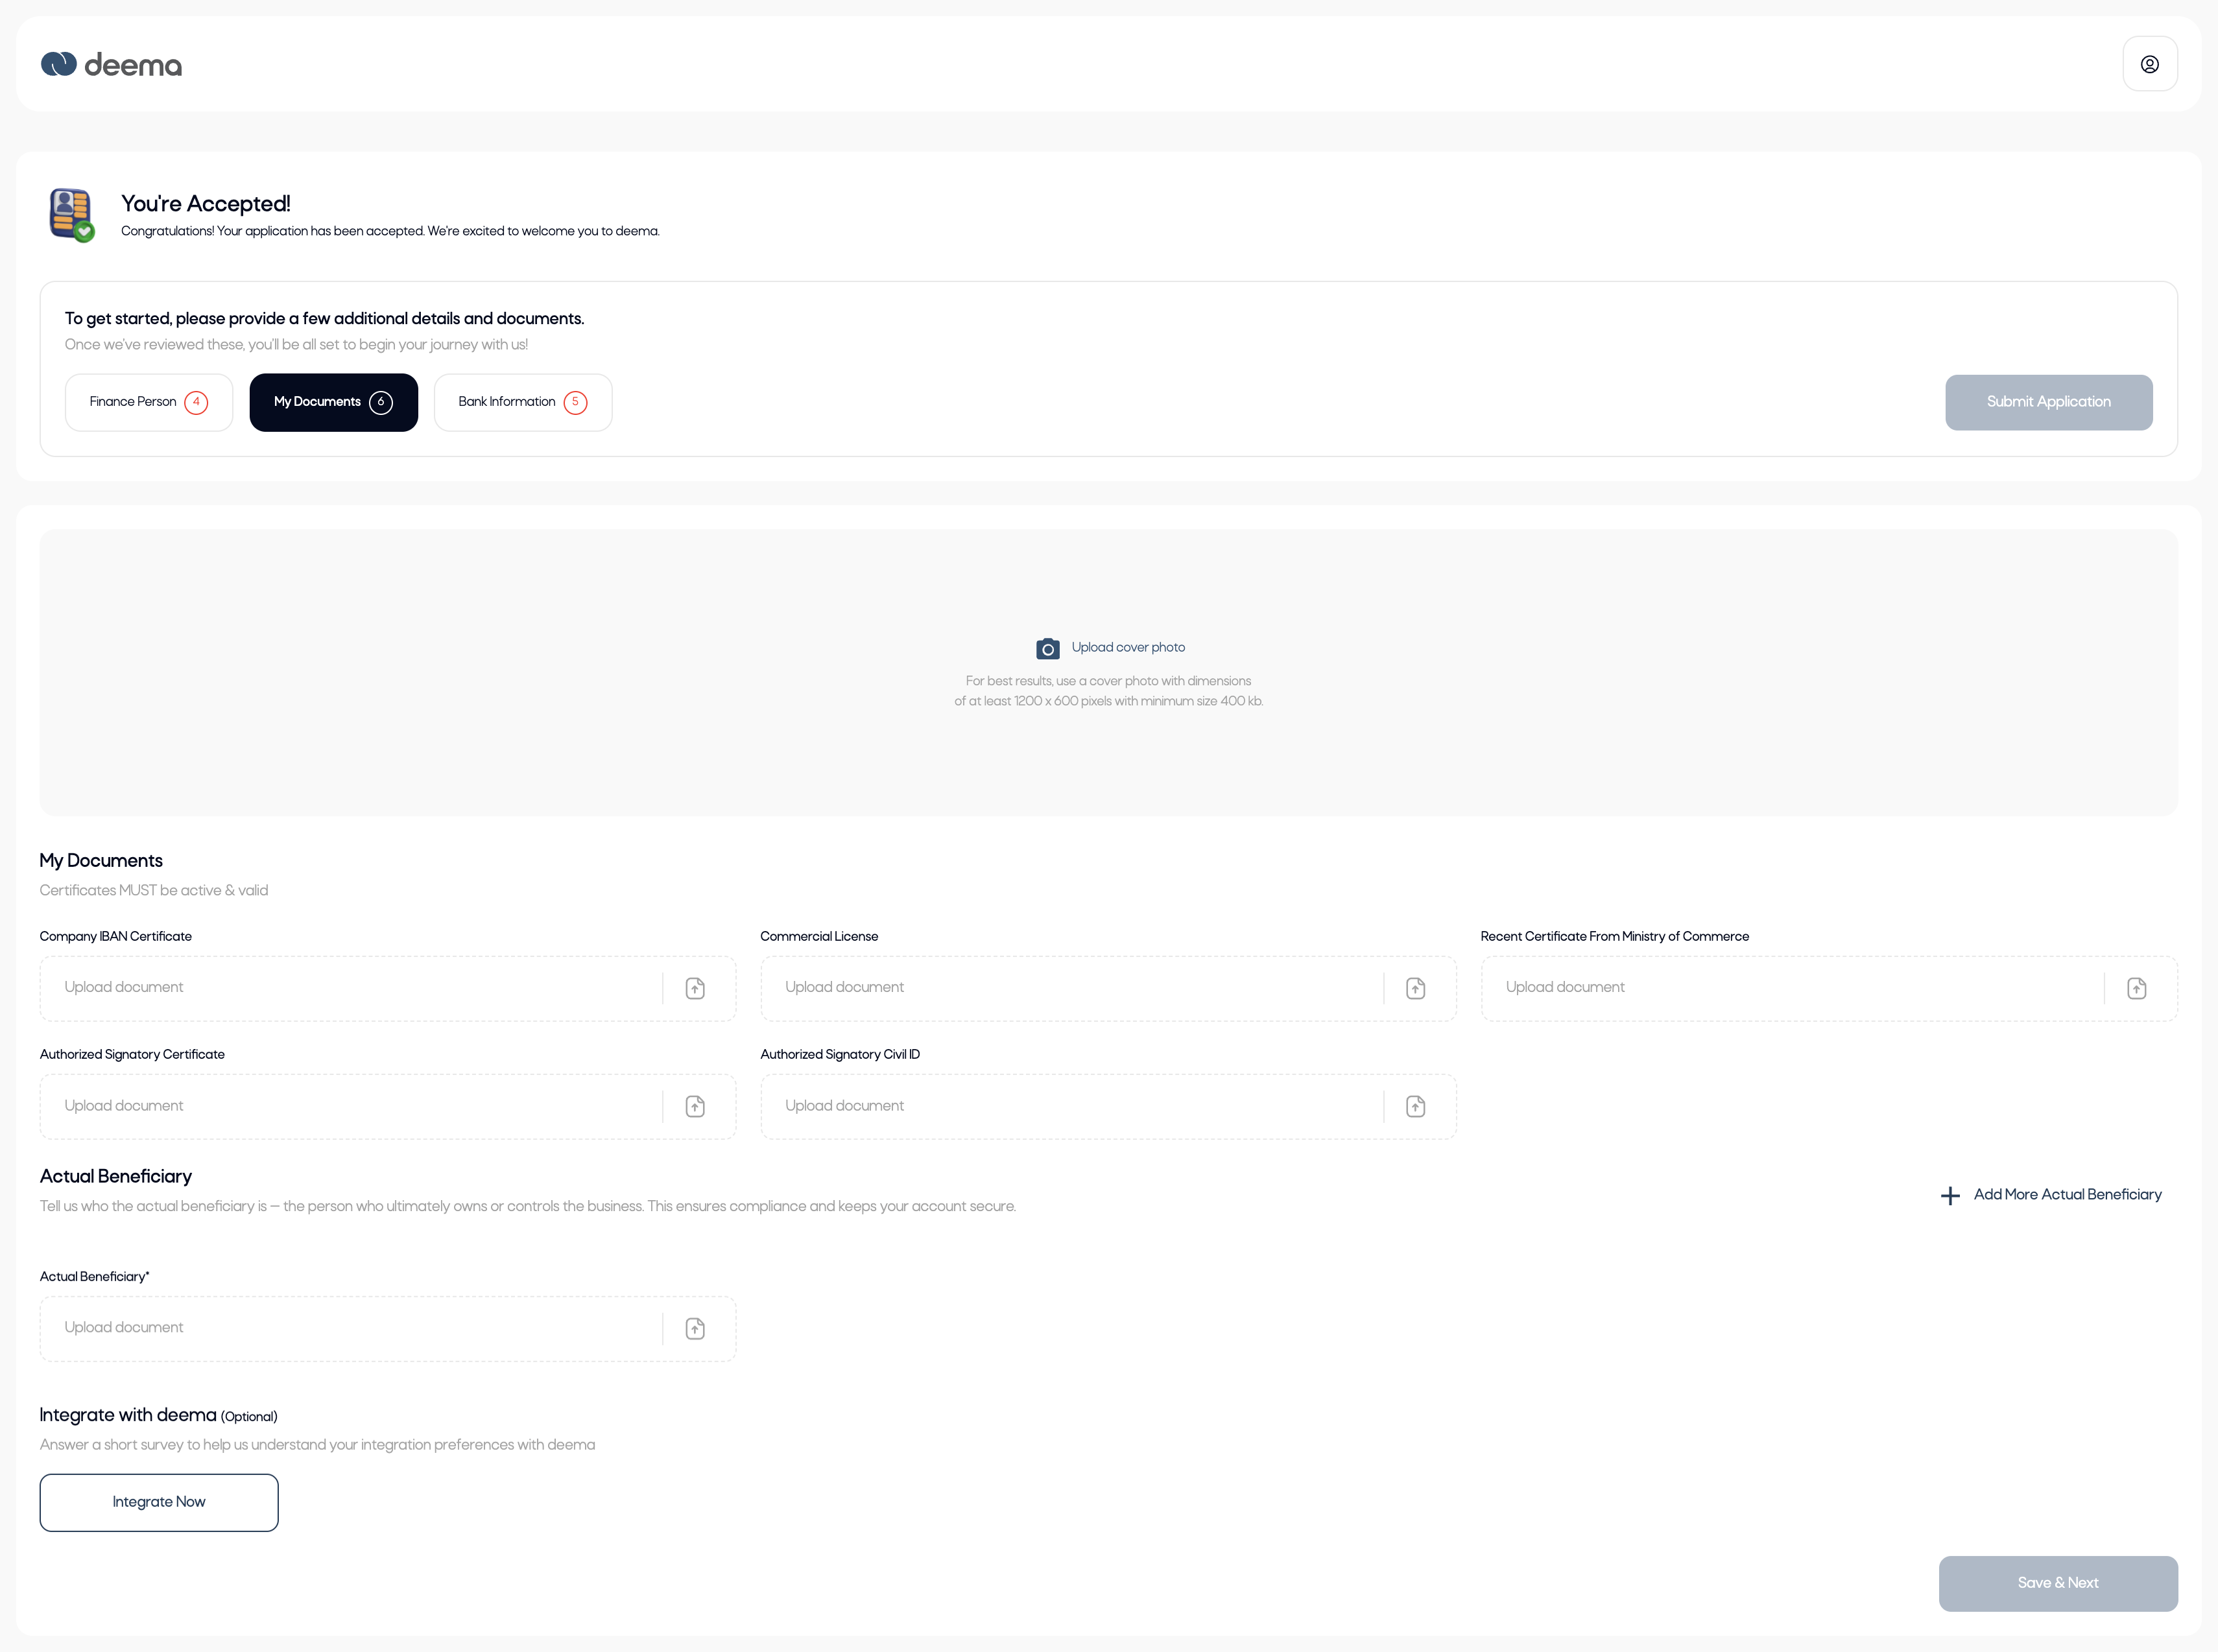The width and height of the screenshot is (2218, 1652).
Task: Click Company IBAN Certificate upload icon
Action: [695, 988]
